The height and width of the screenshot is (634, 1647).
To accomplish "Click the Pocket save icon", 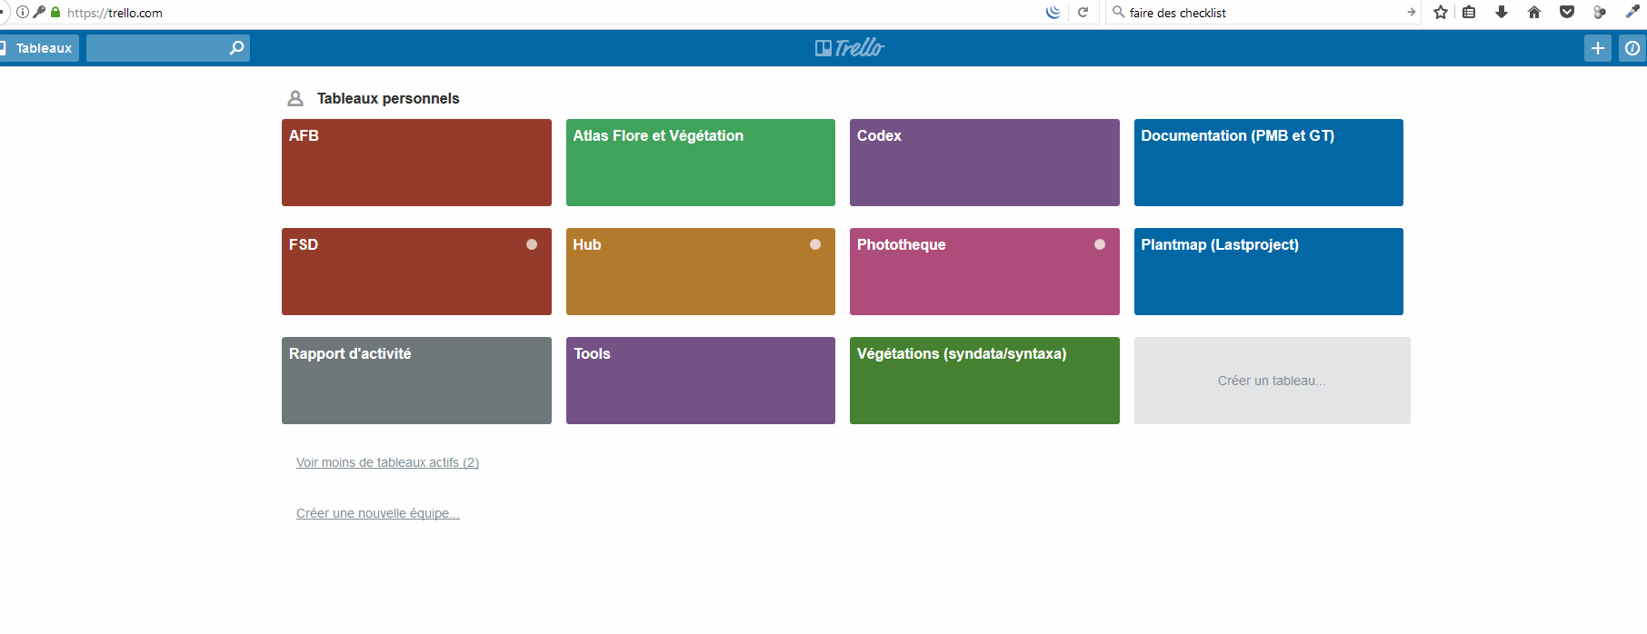I will (1567, 13).
